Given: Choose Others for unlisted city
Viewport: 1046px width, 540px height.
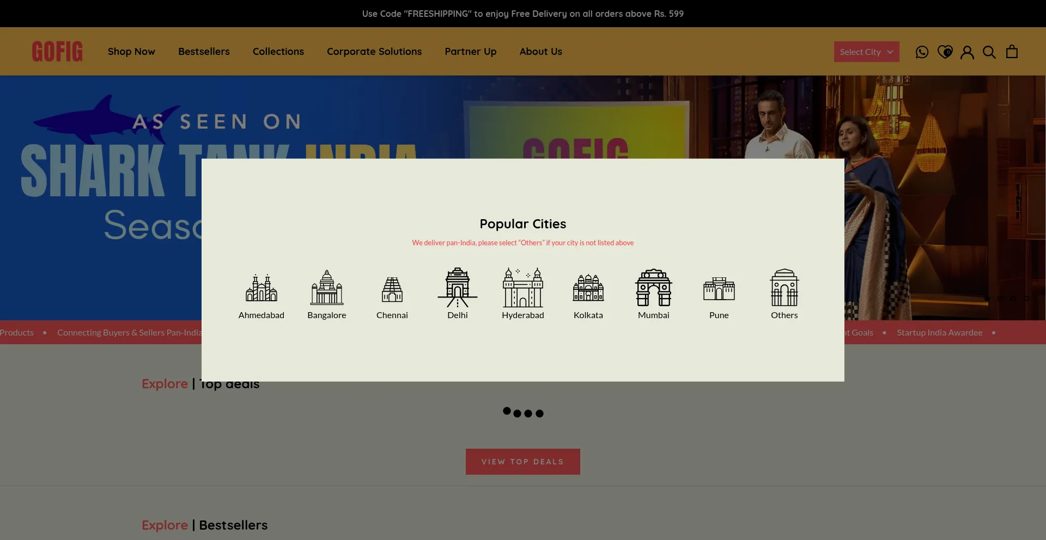Looking at the screenshot, I should (784, 288).
